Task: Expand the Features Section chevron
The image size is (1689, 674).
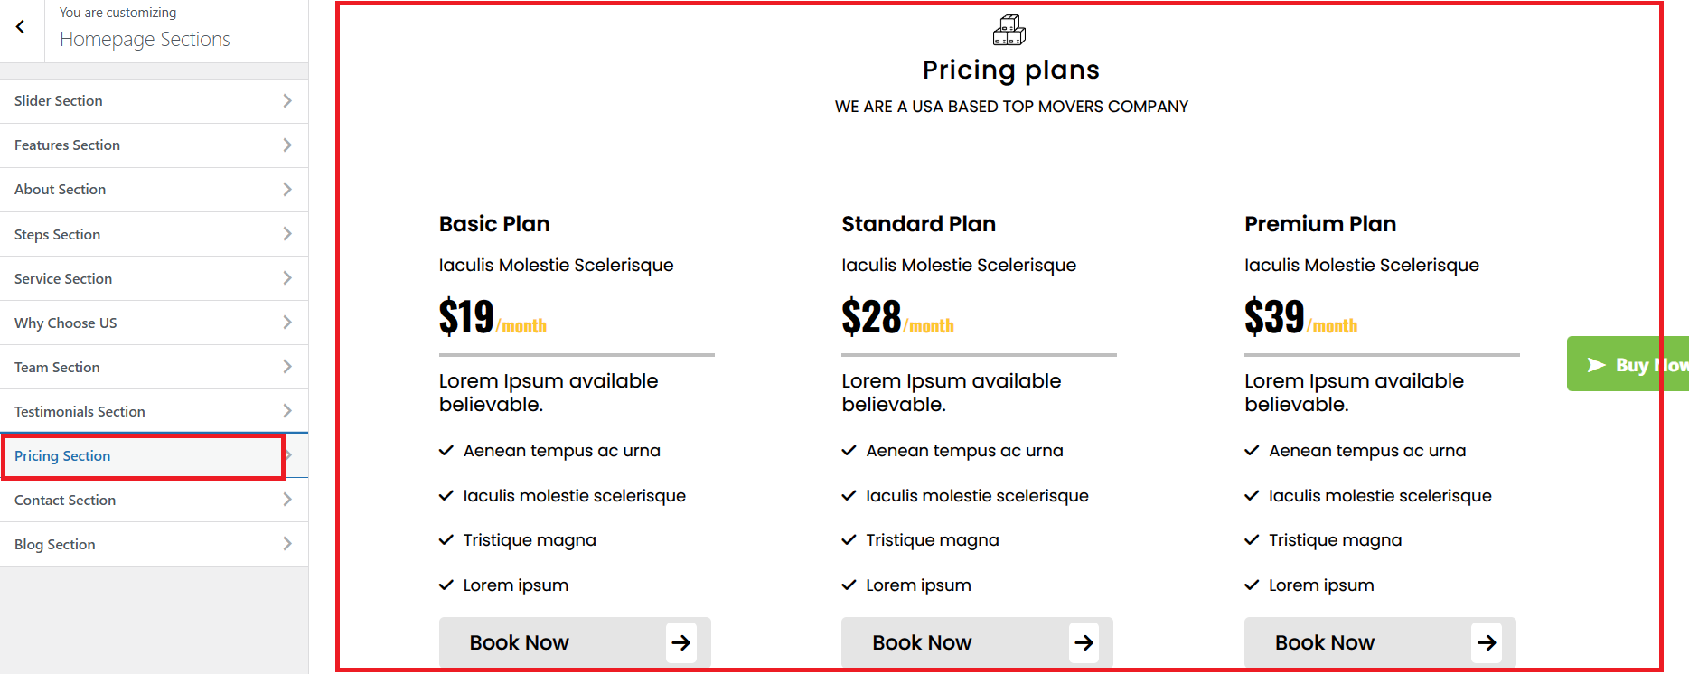Action: (287, 145)
